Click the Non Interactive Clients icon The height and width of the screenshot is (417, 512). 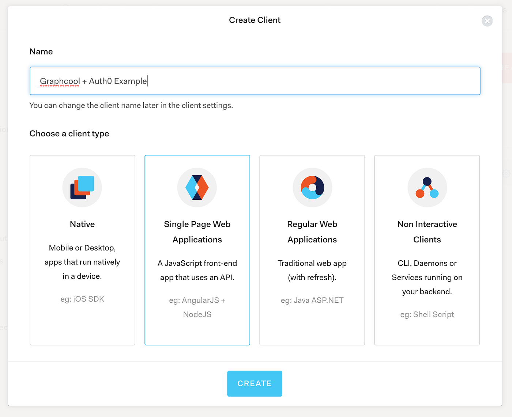(x=427, y=187)
